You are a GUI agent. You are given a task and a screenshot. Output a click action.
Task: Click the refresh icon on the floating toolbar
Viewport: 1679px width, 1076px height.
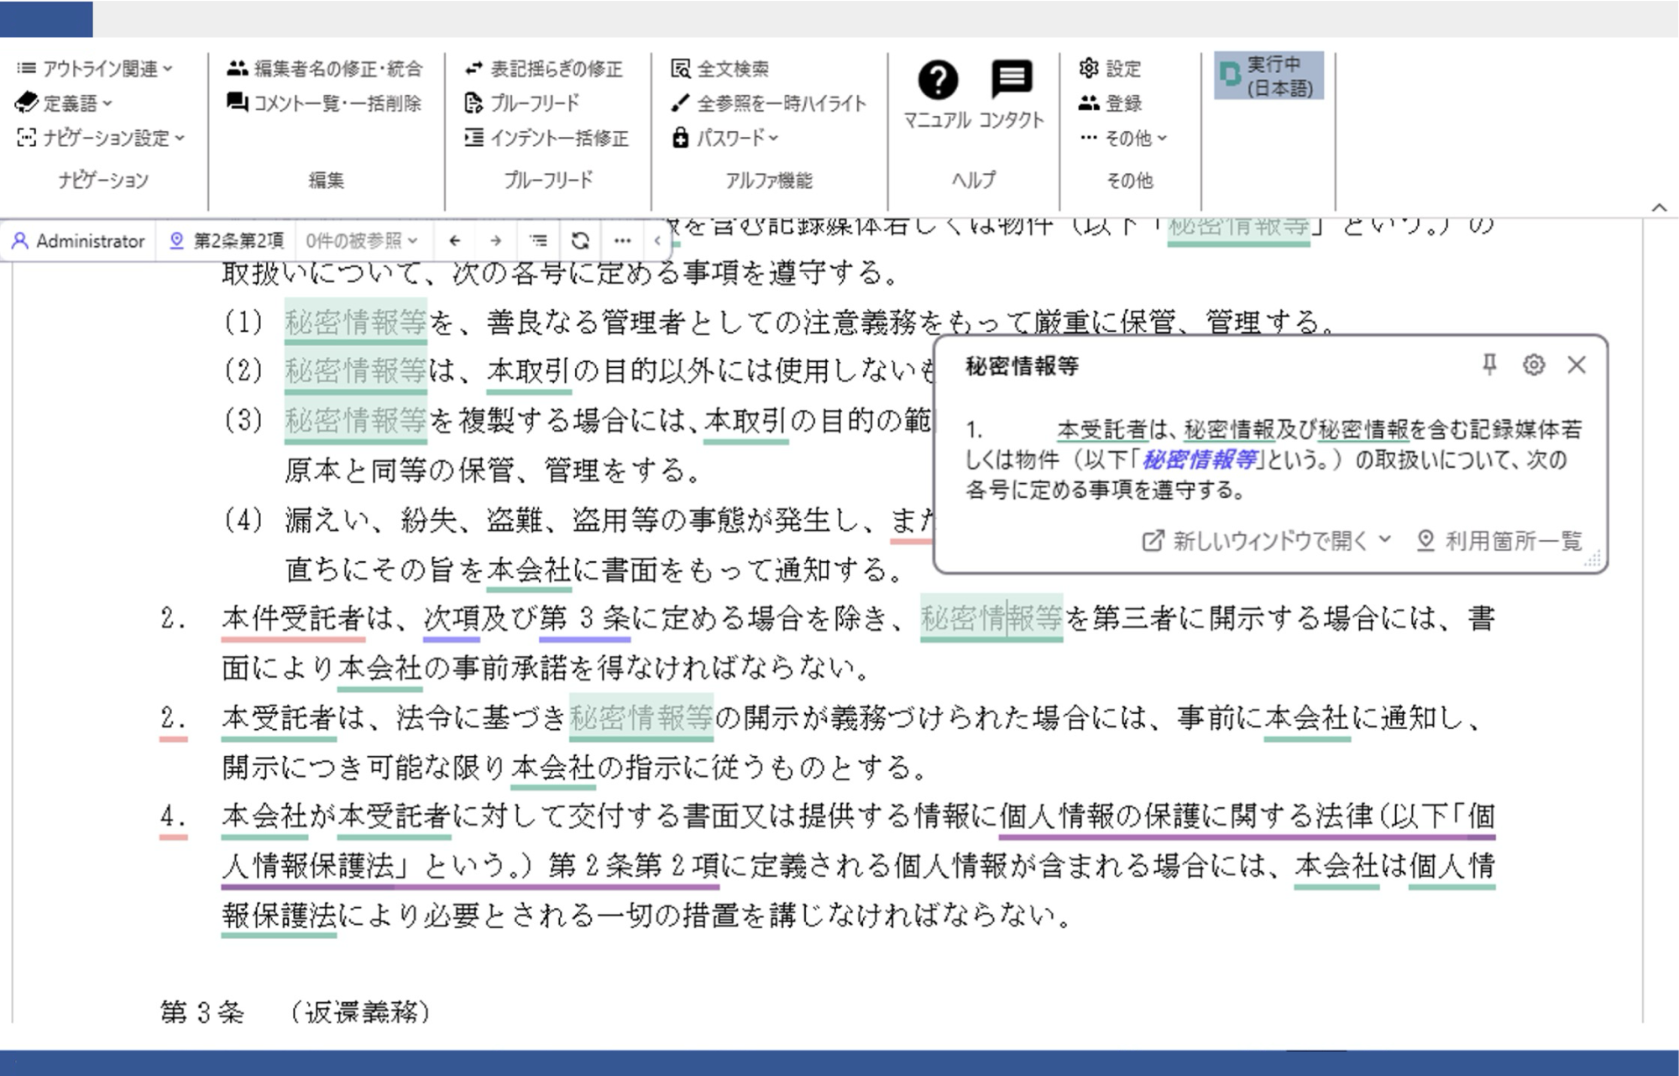click(580, 240)
